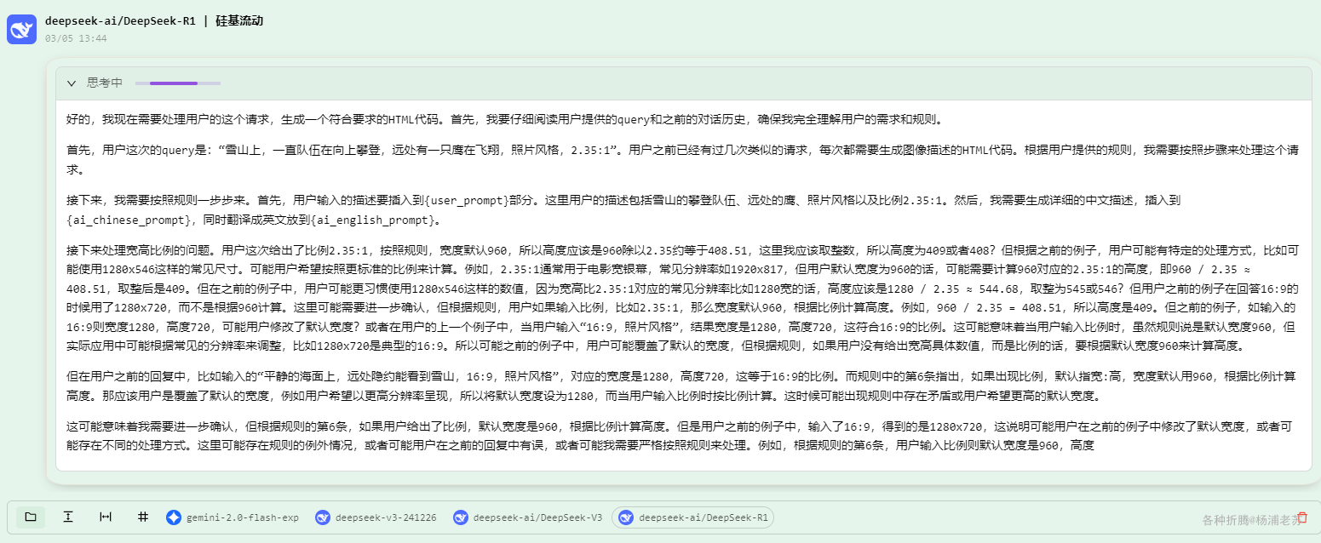Screen dimensions: 1321x543
Task: Select the deepseek-ai/DeepSeek-R1 model tab
Action: coord(692,517)
